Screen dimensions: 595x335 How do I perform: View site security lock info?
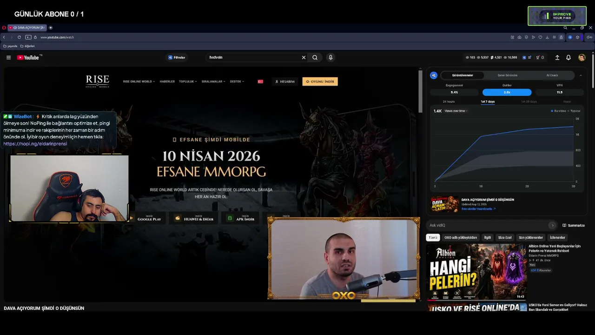35,37
